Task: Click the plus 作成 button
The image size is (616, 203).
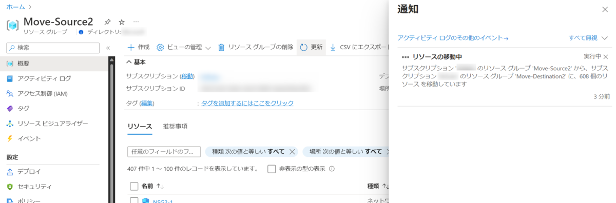Action: tap(138, 47)
